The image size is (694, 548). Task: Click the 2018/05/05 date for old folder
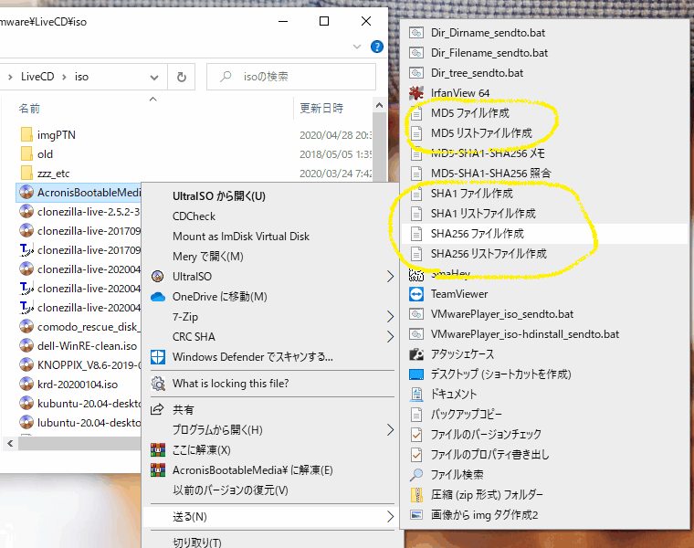tap(335, 154)
